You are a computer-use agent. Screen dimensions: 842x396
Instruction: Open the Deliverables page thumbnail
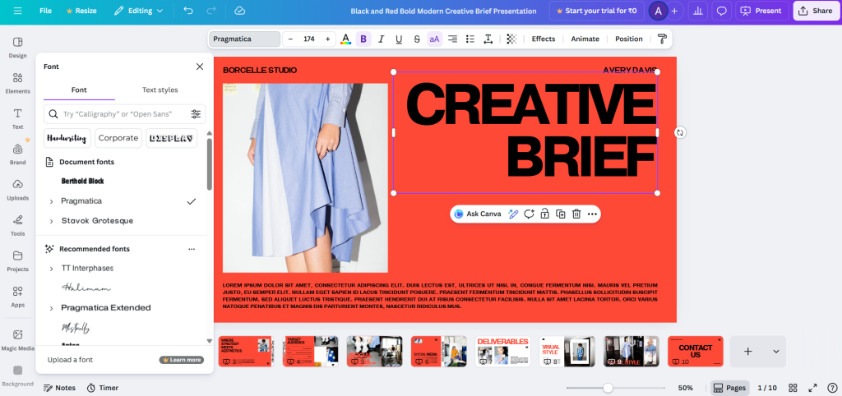tap(502, 352)
